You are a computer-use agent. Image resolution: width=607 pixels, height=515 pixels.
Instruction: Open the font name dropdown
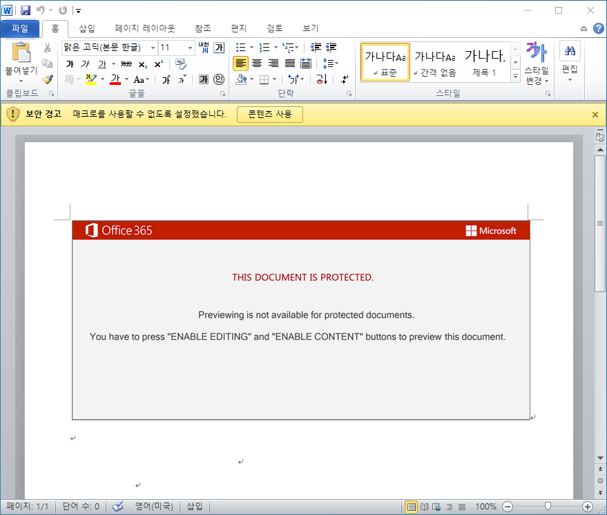pos(153,48)
